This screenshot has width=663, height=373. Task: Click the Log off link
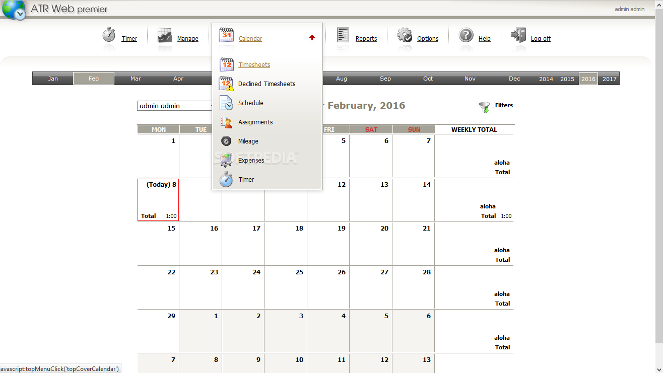(541, 39)
